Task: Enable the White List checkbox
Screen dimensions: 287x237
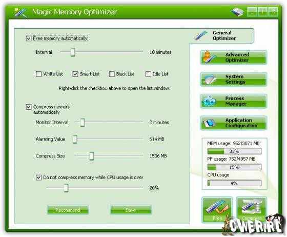Action: tap(38, 74)
